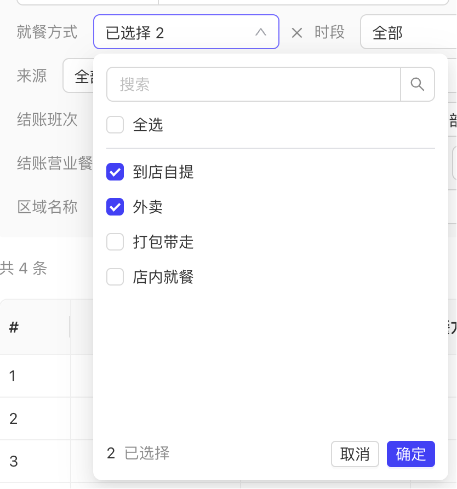Select table row number 3

click(x=14, y=461)
